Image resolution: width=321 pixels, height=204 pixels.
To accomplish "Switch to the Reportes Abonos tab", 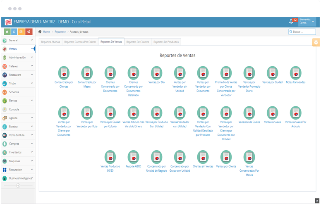I will [50, 42].
